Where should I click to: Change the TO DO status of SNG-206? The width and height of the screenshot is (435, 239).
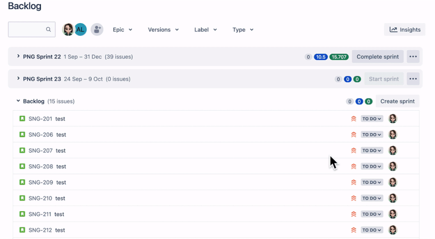372,135
